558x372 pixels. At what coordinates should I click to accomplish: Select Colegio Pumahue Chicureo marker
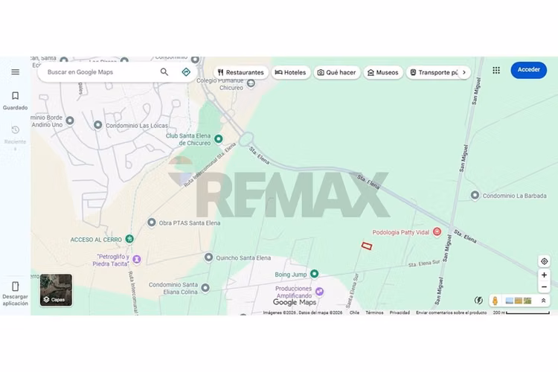tap(251, 83)
